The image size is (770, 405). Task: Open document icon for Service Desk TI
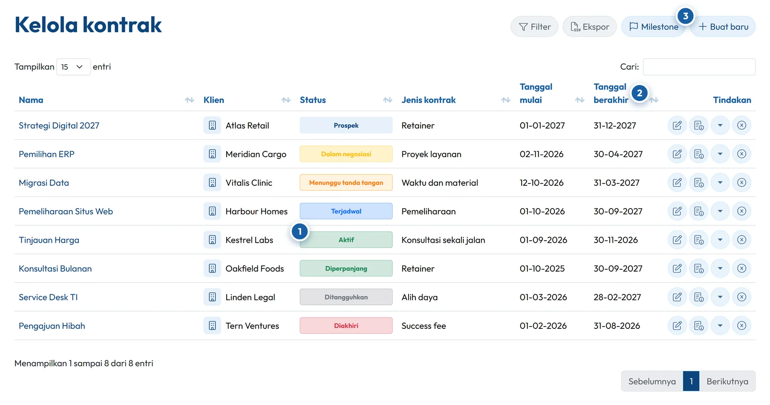pos(699,297)
